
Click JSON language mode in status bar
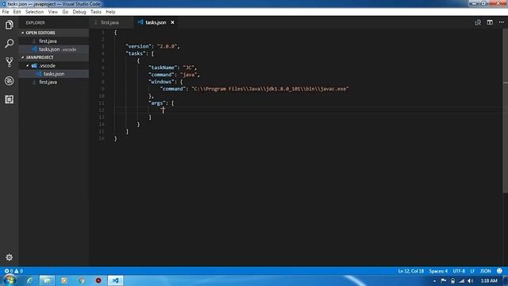pos(485,271)
